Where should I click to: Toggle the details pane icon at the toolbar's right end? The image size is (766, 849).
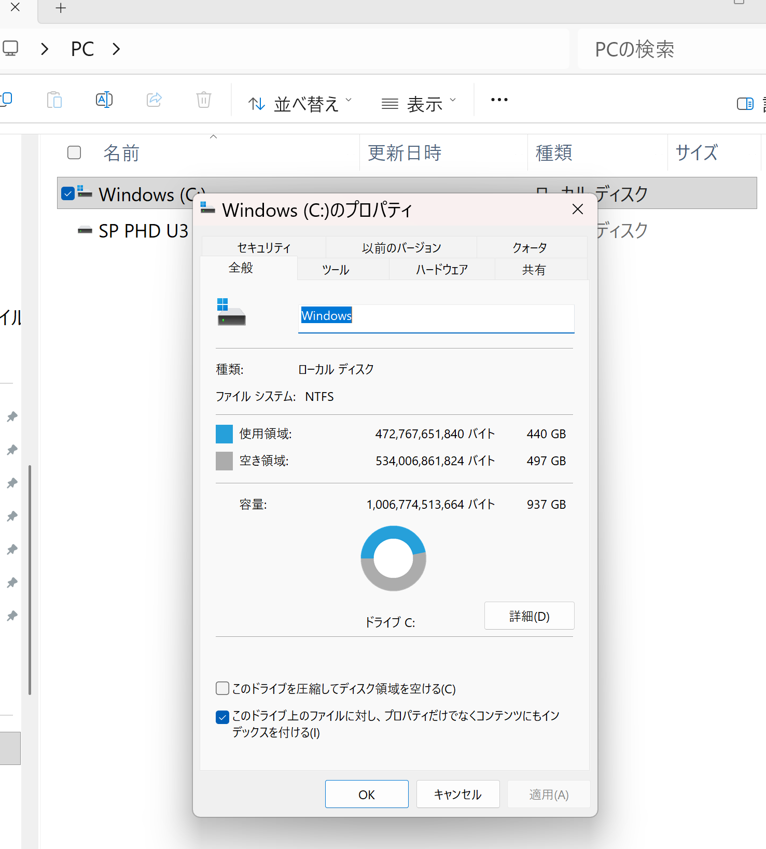point(745,104)
